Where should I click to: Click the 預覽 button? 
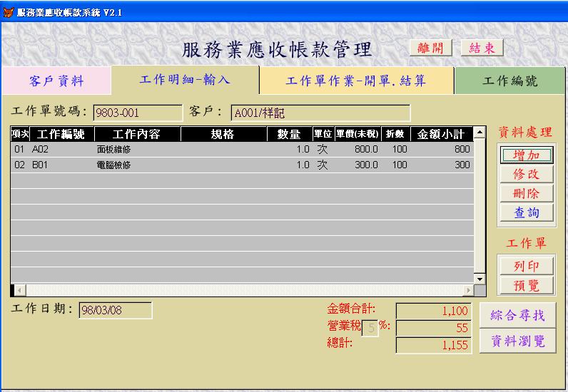pos(527,286)
